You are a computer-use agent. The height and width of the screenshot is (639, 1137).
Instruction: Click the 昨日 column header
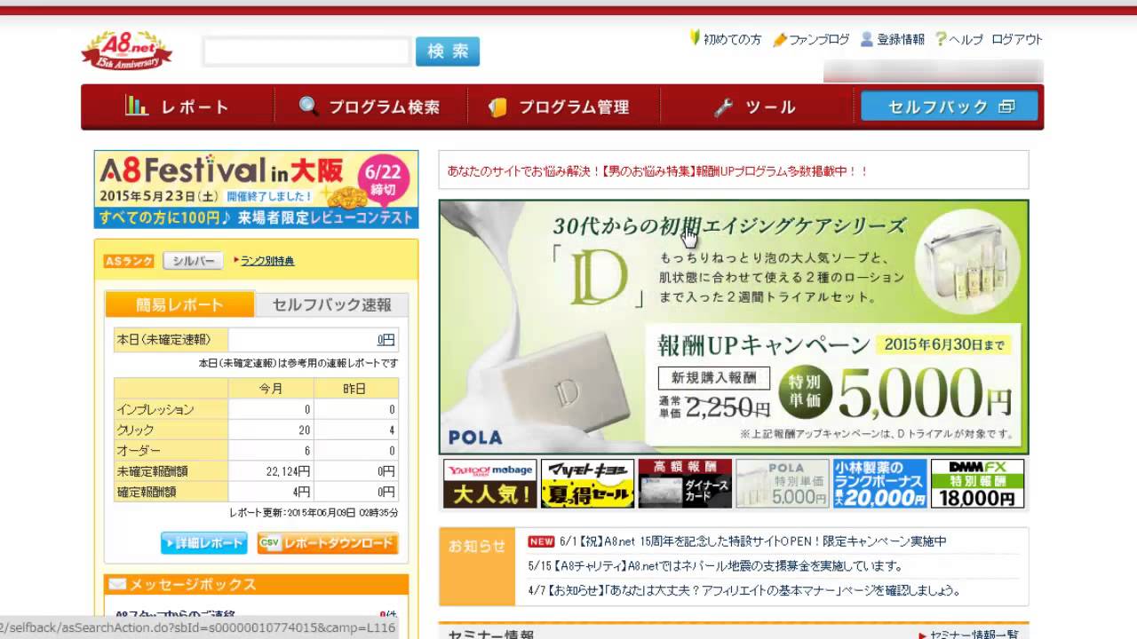[355, 389]
